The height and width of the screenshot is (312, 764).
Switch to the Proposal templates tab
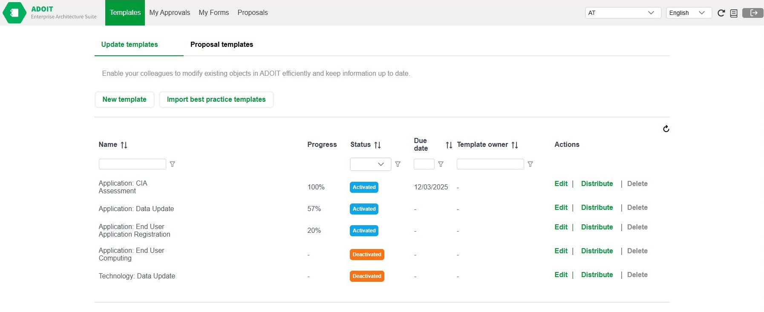(222, 44)
